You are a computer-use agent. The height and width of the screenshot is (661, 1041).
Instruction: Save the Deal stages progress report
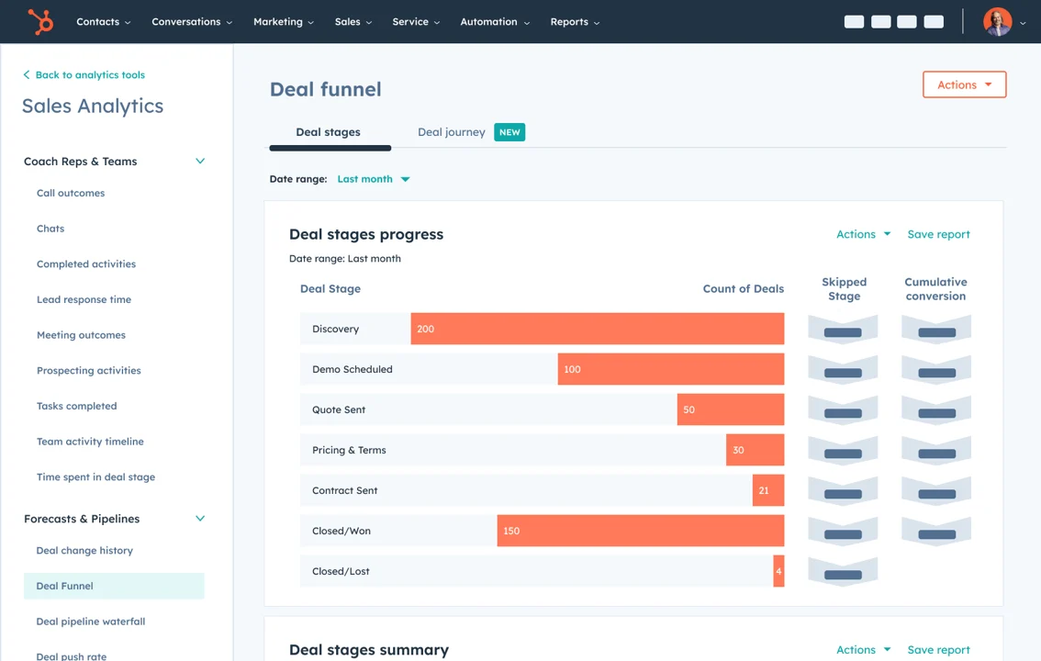click(938, 234)
